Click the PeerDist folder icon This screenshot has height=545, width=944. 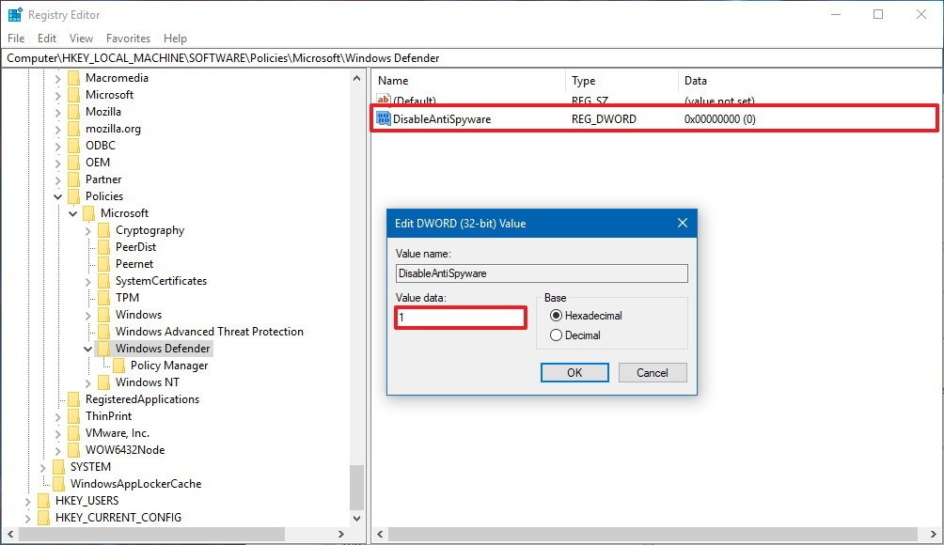coord(104,246)
